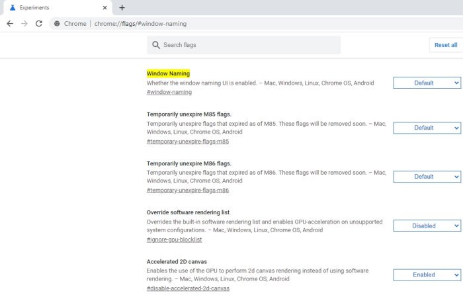Click the Temporarily unexpire M85 flags heading

[x=189, y=114]
